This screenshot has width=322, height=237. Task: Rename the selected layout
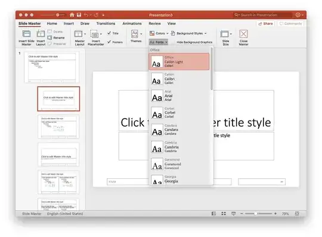click(56, 37)
